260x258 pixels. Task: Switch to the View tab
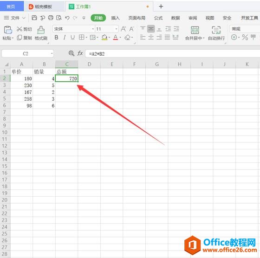click(x=210, y=18)
